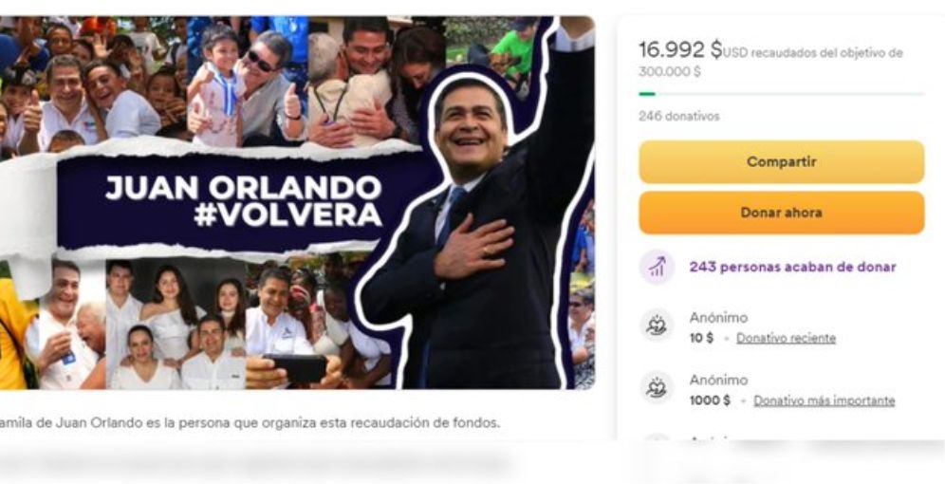The width and height of the screenshot is (945, 484).
Task: Click the 243 personas acaban de donar text
Action: [x=792, y=267]
